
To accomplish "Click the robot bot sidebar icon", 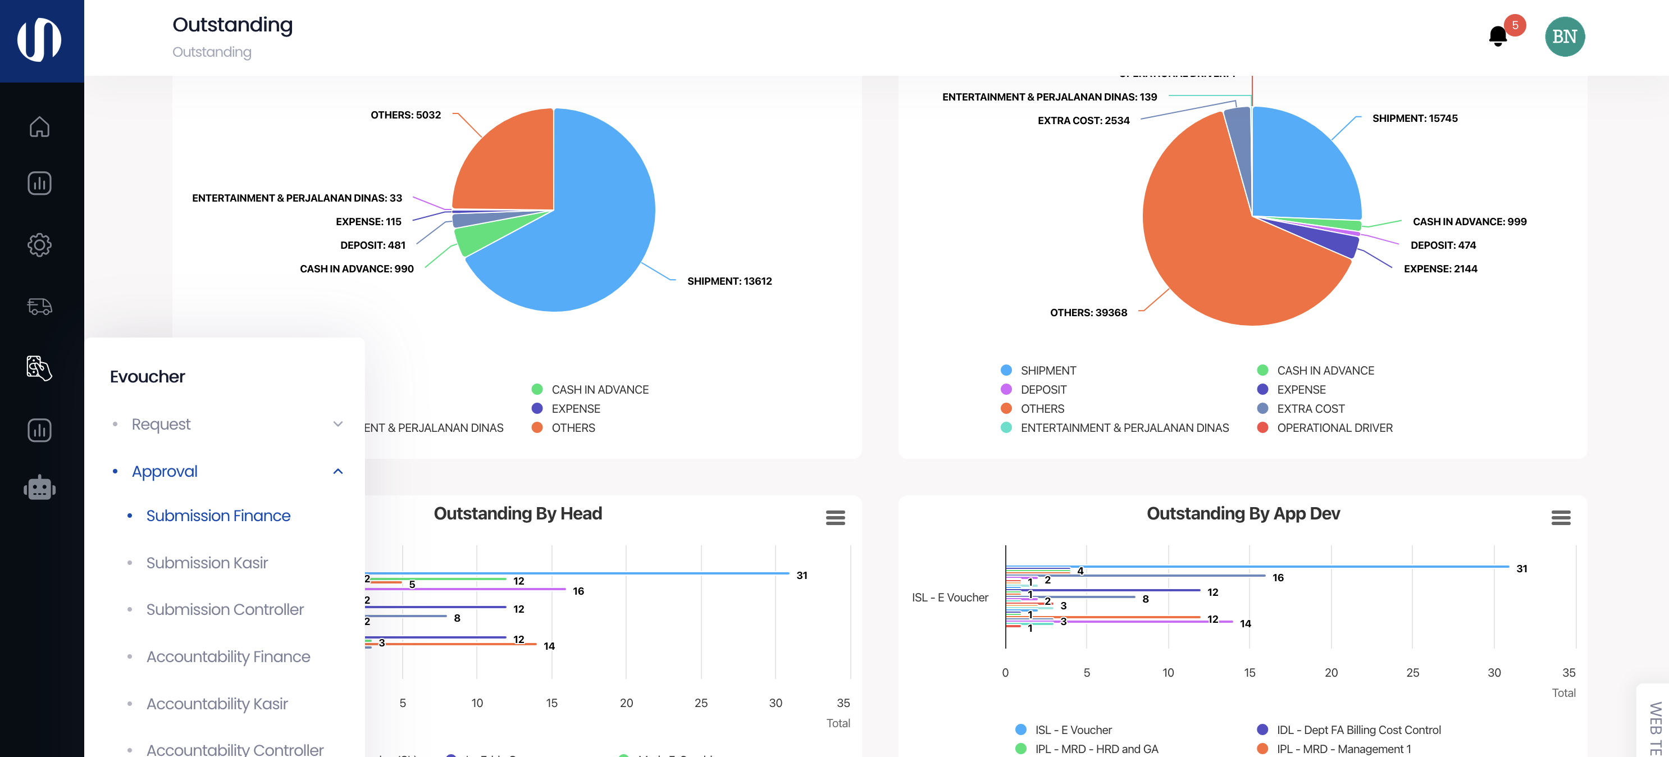I will coord(39,488).
